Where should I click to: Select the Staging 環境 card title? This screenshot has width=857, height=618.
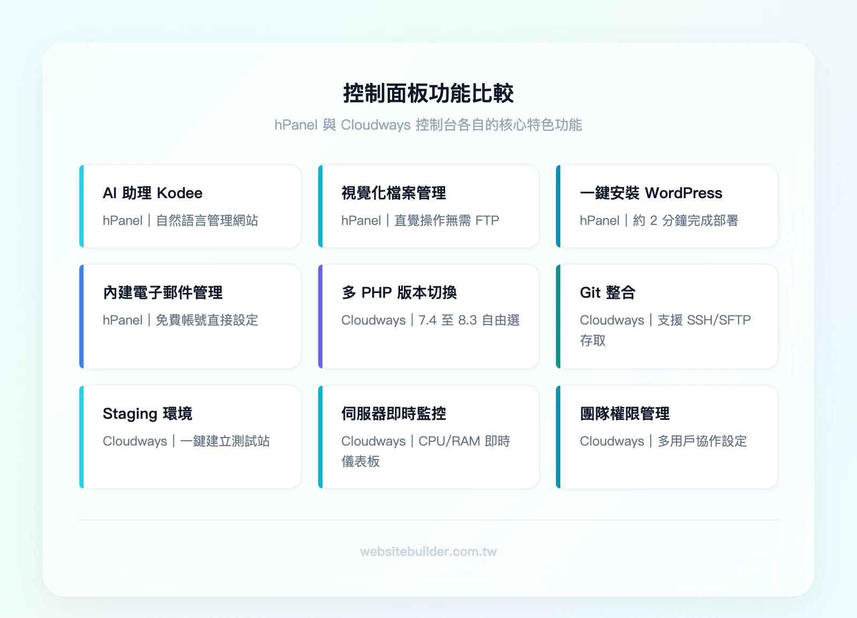pyautogui.click(x=147, y=413)
